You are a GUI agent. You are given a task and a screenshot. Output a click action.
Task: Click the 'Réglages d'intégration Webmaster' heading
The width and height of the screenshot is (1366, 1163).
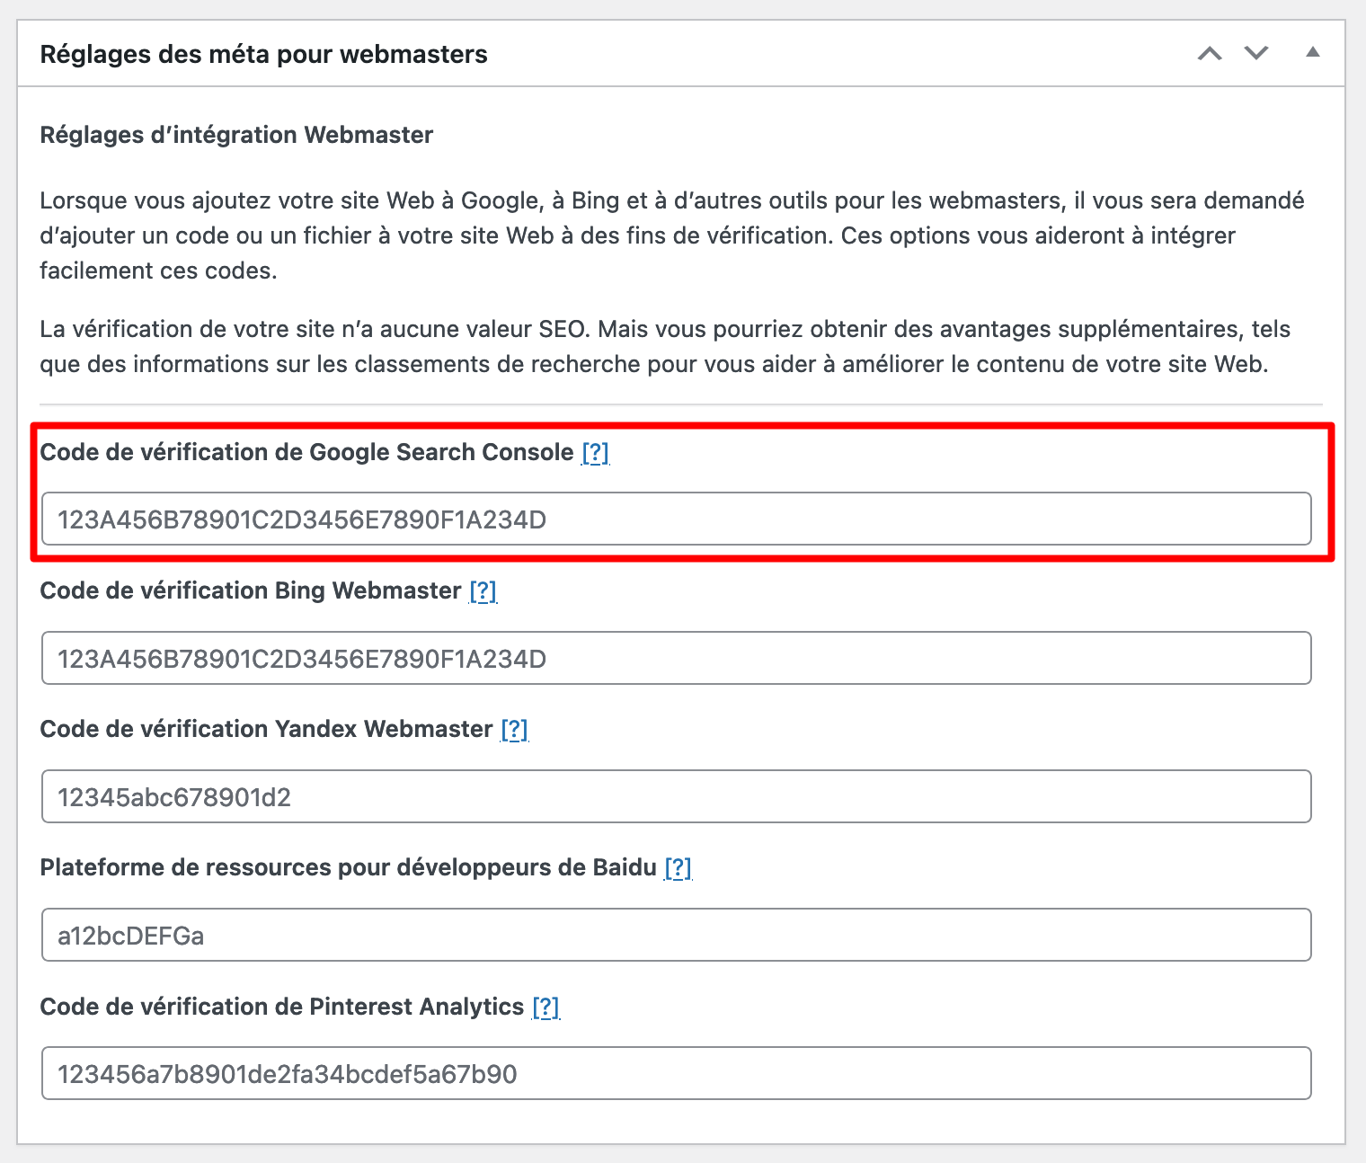pyautogui.click(x=235, y=135)
